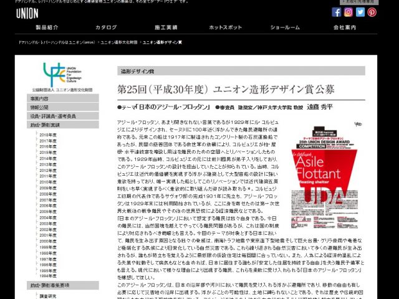
Task: Select 1995年度 in the sidebar
Action: (48, 270)
